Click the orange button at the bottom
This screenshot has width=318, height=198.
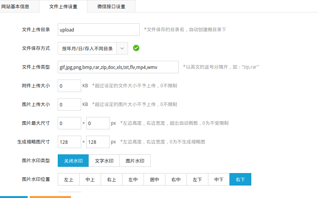tap(50, 197)
